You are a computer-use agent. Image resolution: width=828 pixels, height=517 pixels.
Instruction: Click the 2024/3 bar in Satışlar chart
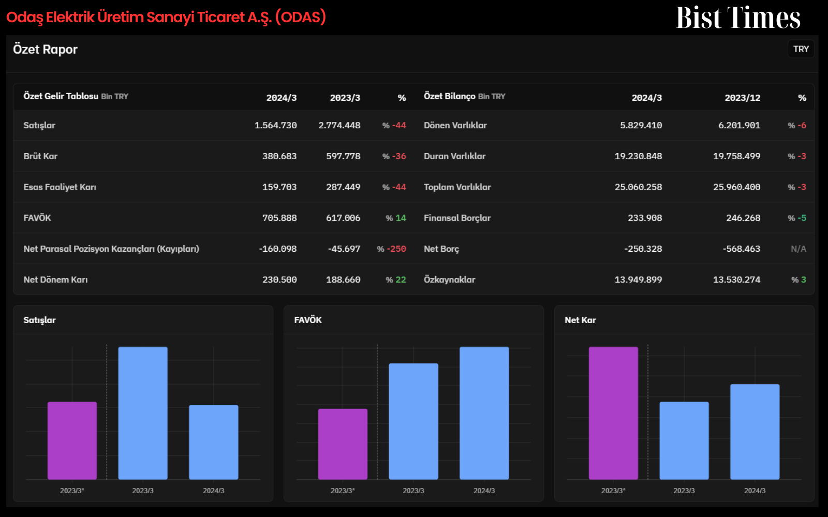coord(214,442)
